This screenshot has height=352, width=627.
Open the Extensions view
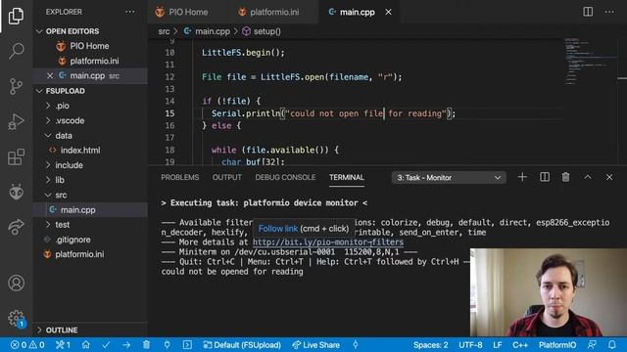click(16, 156)
